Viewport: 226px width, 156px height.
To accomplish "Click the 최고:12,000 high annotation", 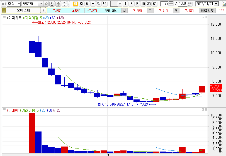I will click(62, 22).
